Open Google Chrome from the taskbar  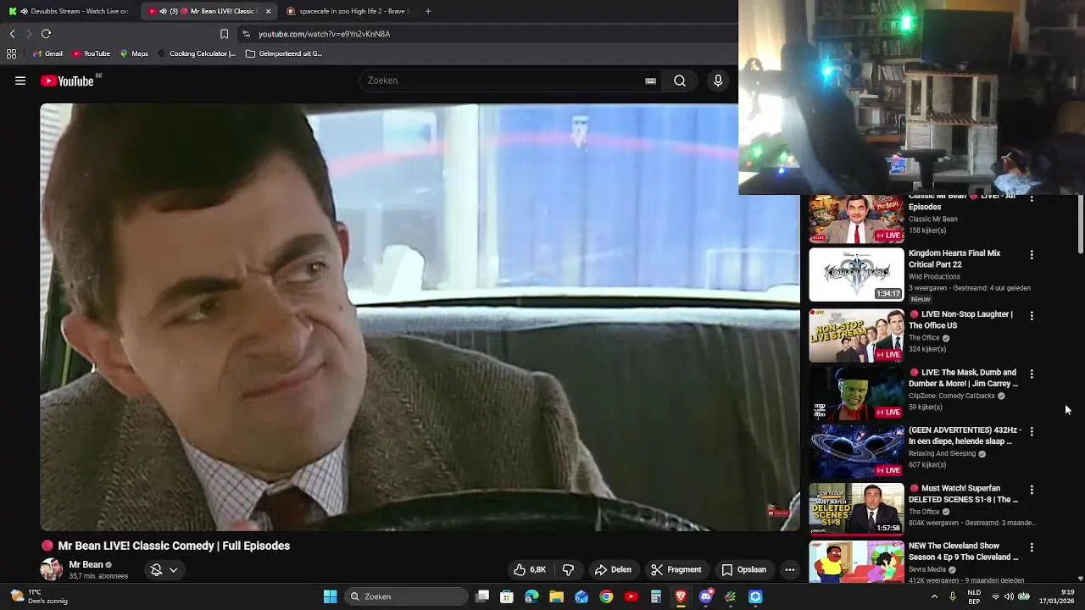[606, 596]
